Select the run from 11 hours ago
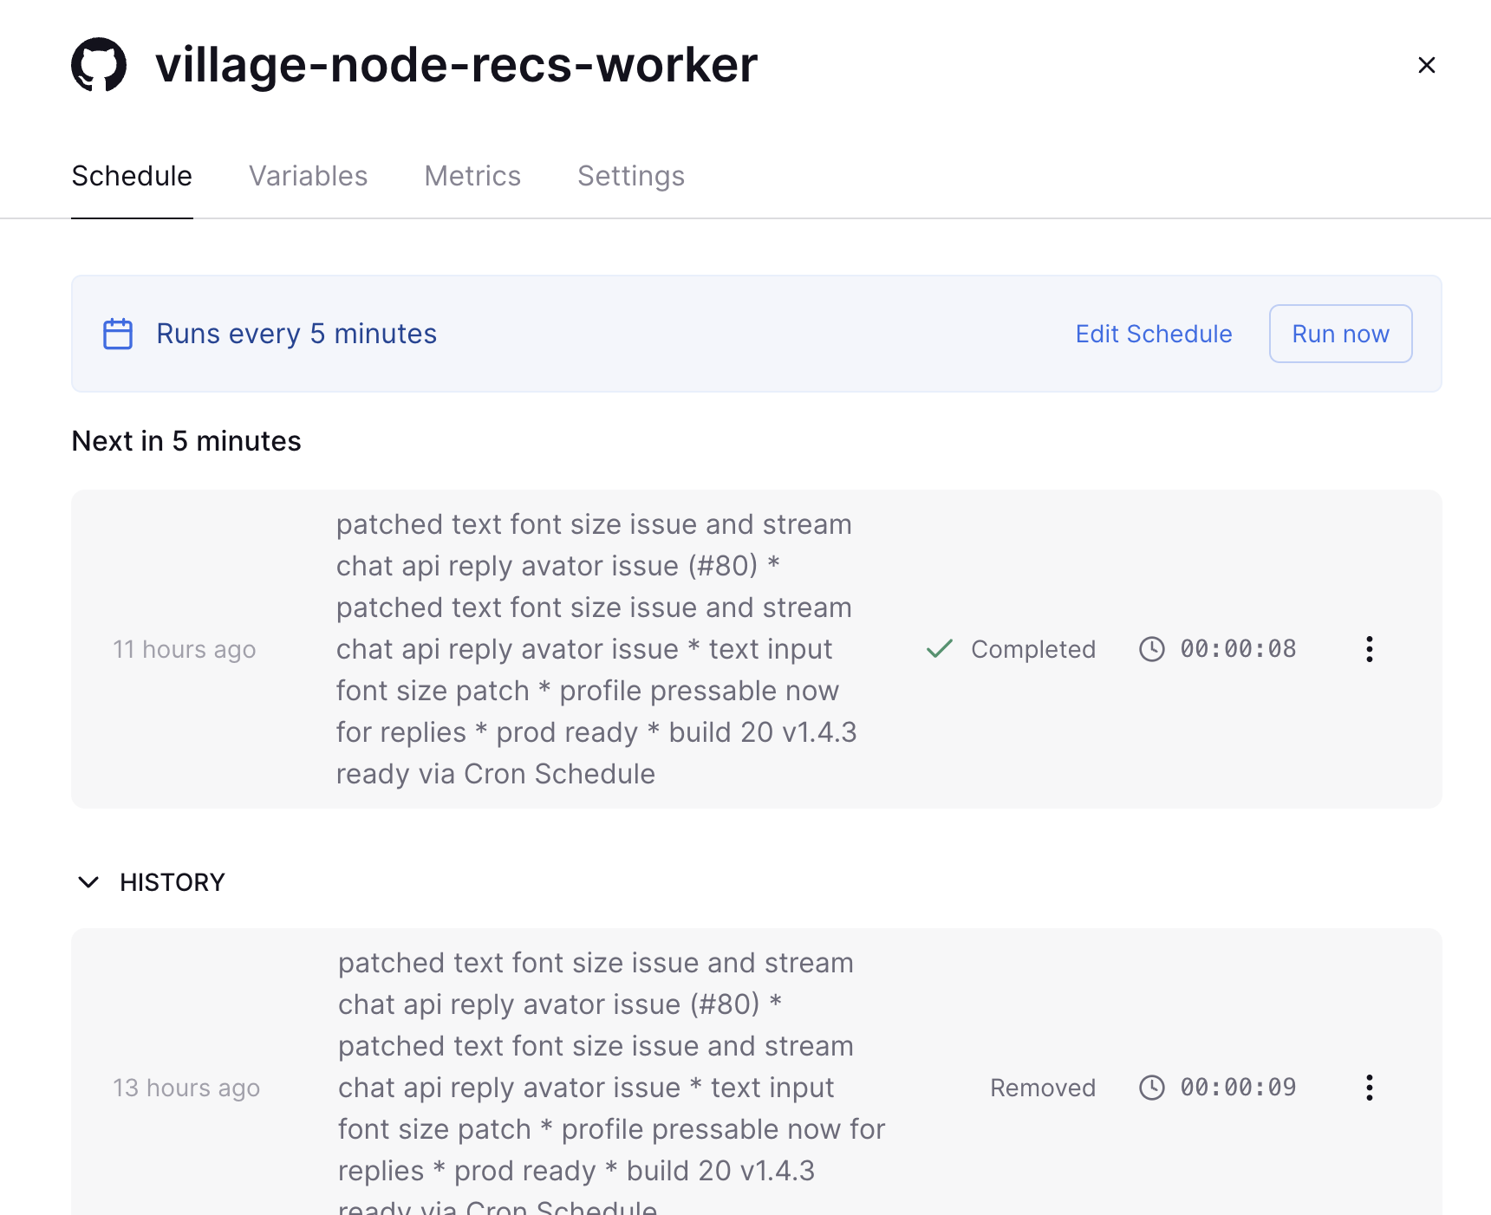Screen dimensions: 1491x1215 pos(185,649)
